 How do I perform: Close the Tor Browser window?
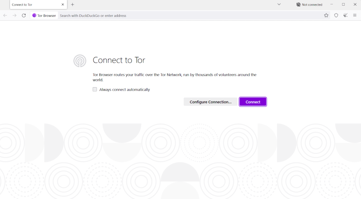(355, 4)
